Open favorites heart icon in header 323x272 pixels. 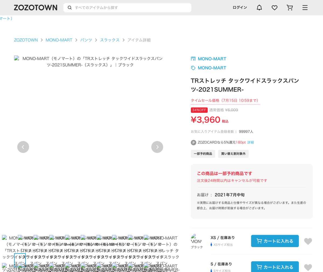coord(275,8)
